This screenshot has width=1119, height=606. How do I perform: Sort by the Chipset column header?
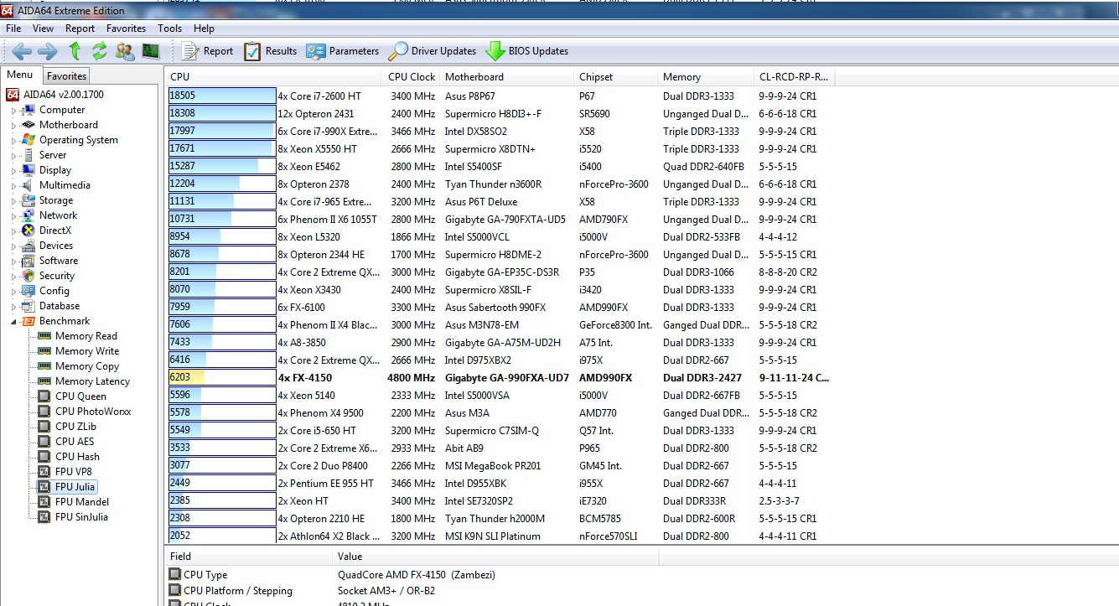coord(616,77)
